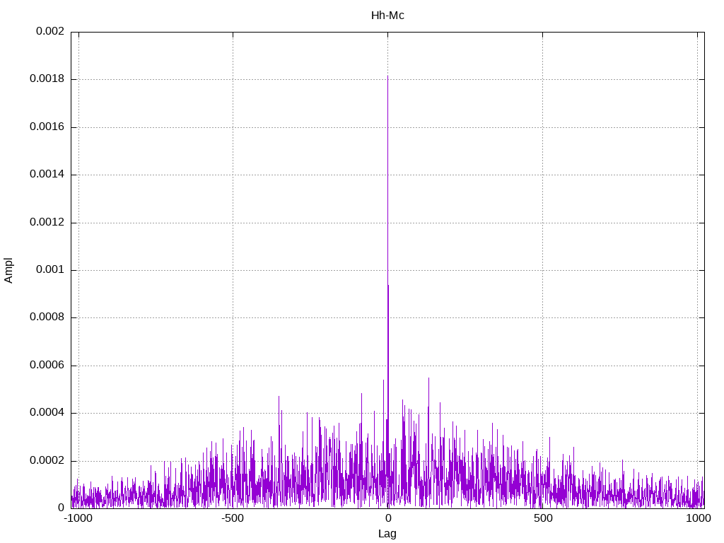Click the tip of the tallest peak
This screenshot has width=724, height=543.
[387, 76]
